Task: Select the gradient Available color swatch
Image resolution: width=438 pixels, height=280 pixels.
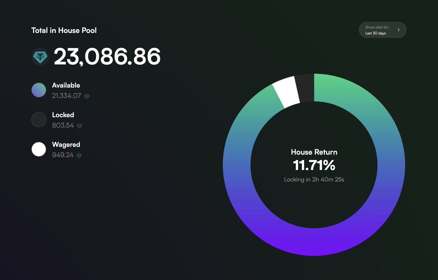Action: point(39,90)
